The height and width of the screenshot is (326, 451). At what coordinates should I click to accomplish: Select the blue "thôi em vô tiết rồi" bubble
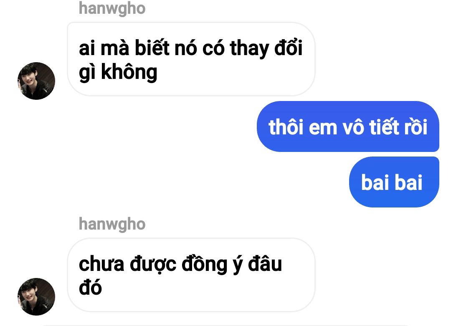[348, 126]
